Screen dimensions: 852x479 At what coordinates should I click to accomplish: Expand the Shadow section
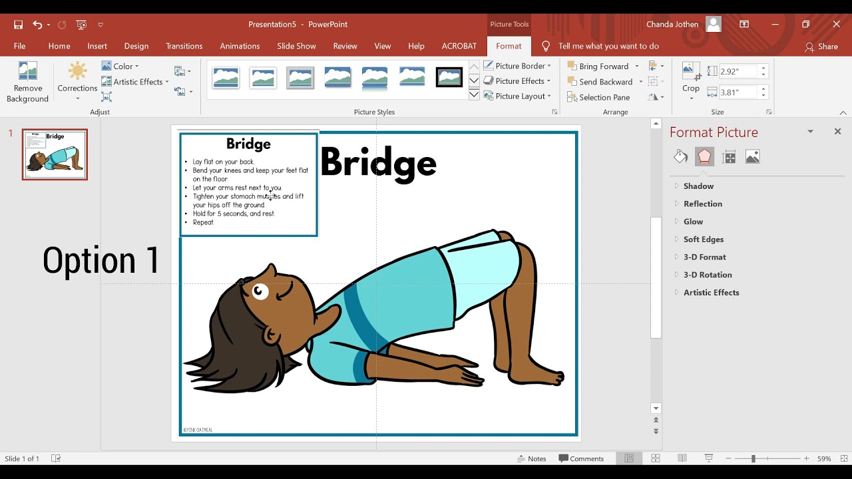(x=698, y=186)
